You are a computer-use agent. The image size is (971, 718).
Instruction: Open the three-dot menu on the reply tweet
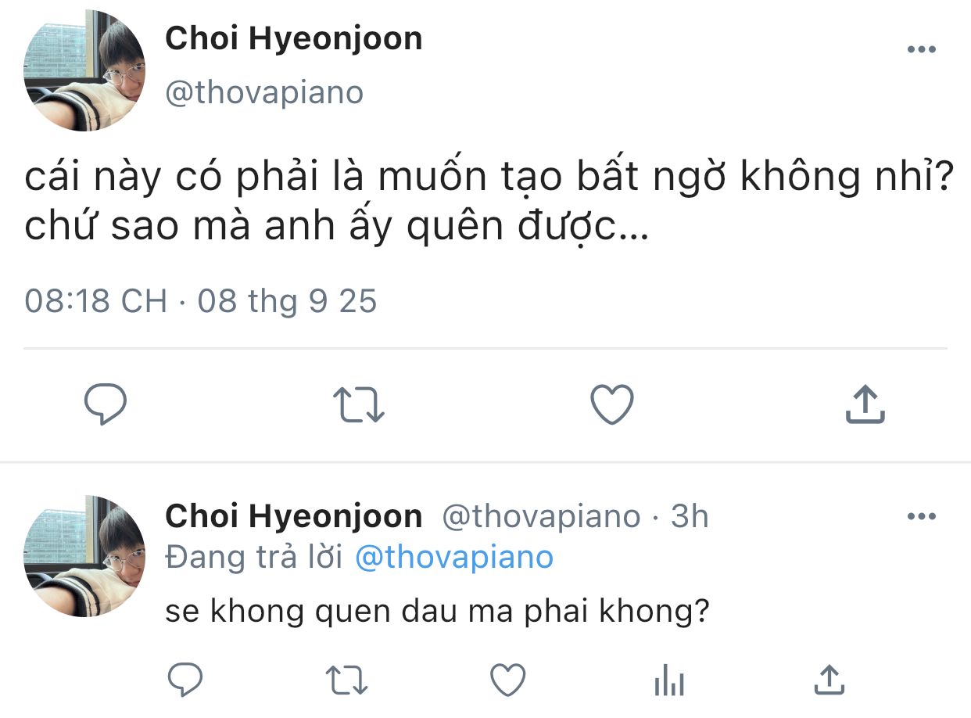click(921, 516)
